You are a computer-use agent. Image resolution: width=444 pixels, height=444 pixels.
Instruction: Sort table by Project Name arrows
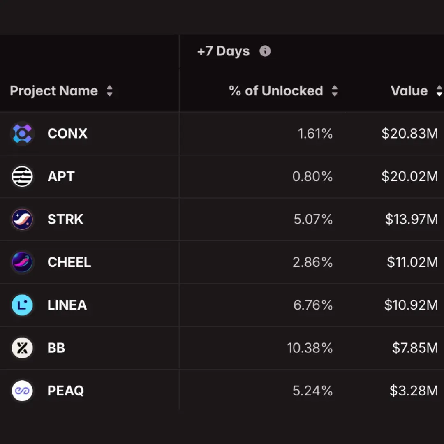click(109, 91)
